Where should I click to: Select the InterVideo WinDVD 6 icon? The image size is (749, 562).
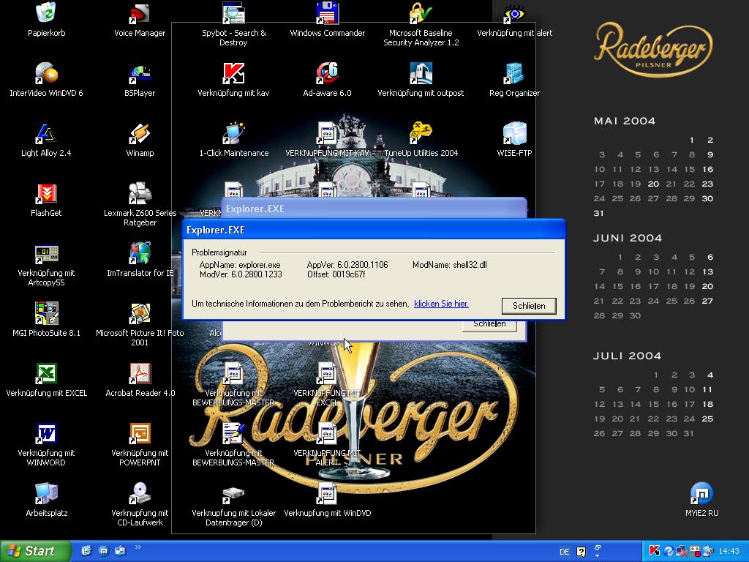point(46,74)
